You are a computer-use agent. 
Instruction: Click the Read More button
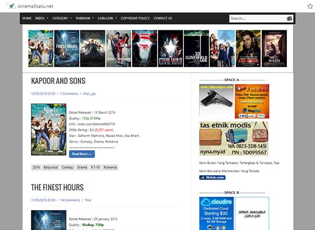(82, 154)
